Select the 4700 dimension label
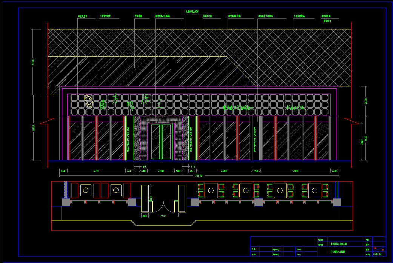 [x=96, y=171]
